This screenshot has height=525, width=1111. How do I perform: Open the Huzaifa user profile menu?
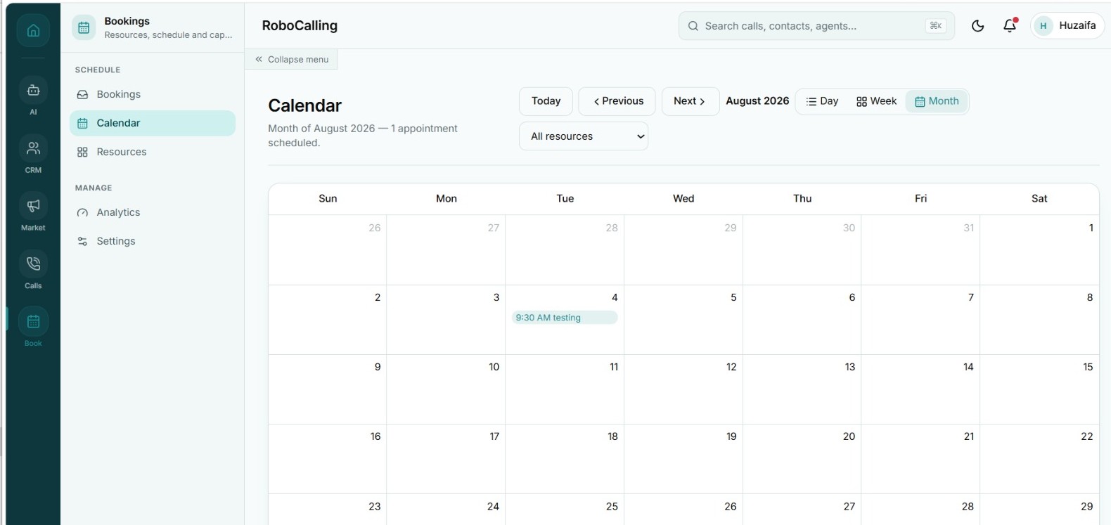coord(1067,26)
